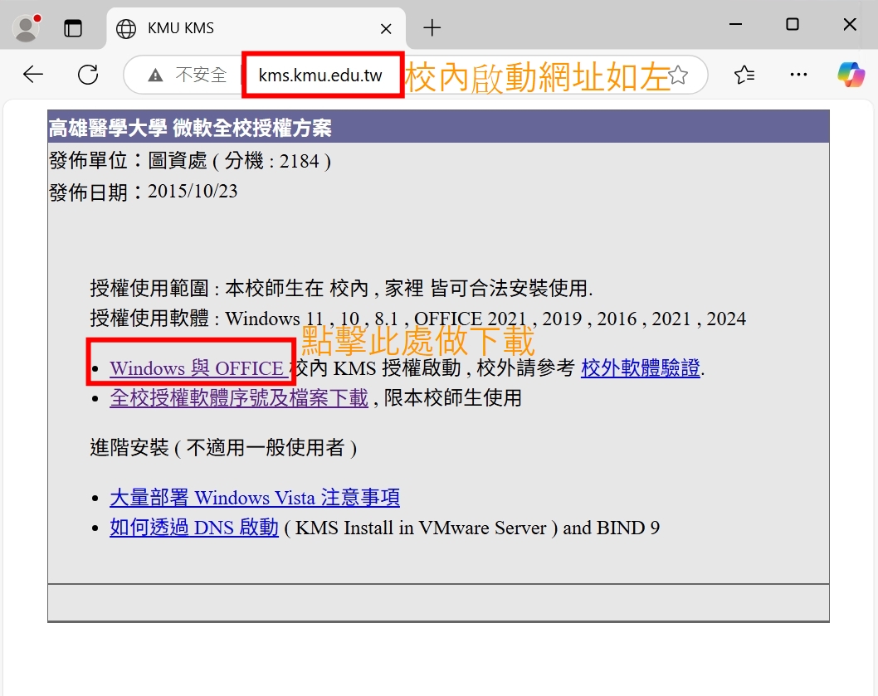Open Settings and more ellipsis menu
The height and width of the screenshot is (696, 878).
(798, 75)
